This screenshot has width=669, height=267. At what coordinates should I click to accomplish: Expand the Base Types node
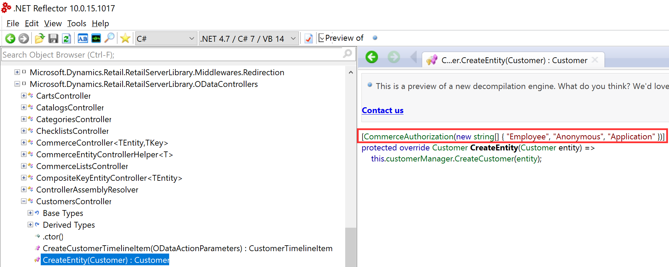point(30,213)
